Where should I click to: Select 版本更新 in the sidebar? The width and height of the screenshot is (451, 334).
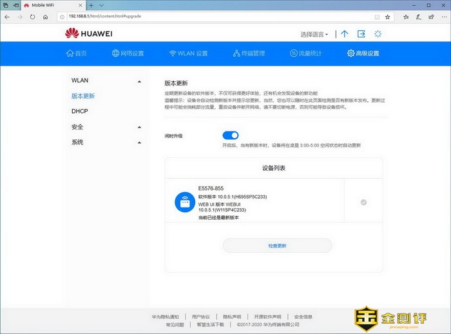coord(83,96)
